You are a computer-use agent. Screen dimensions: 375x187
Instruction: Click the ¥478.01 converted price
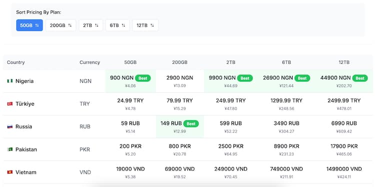click(344, 109)
